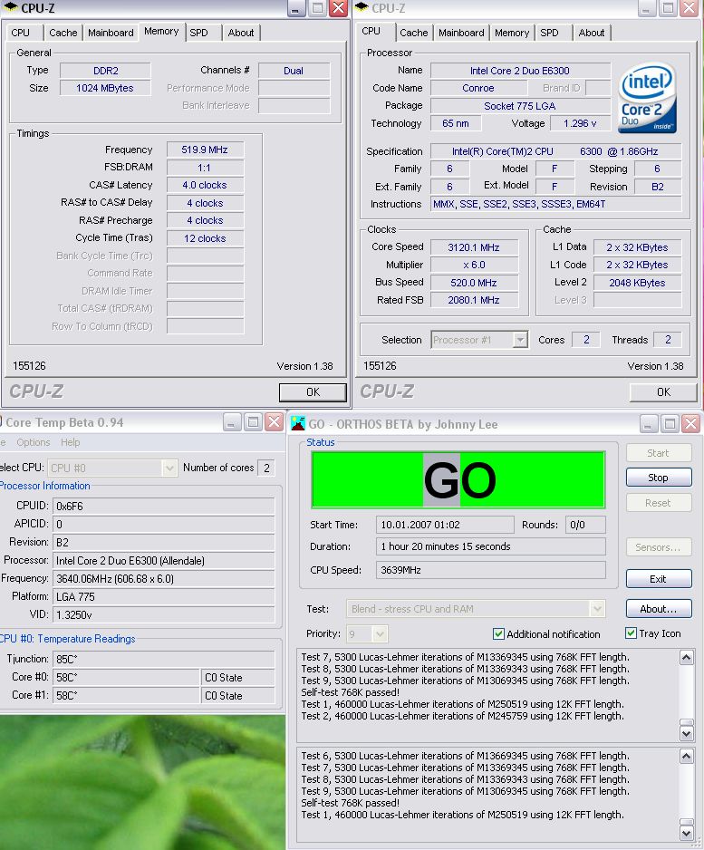
Task: Click Core Speed 3120.1 MHz value
Action: click(474, 247)
